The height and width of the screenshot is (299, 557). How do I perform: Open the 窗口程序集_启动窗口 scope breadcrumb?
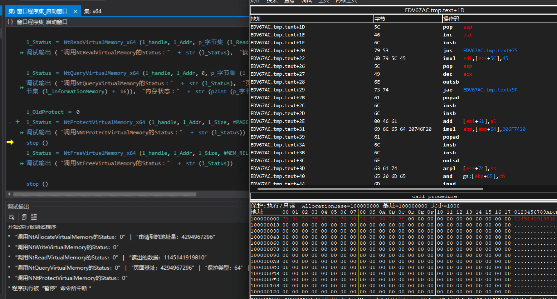coord(42,22)
